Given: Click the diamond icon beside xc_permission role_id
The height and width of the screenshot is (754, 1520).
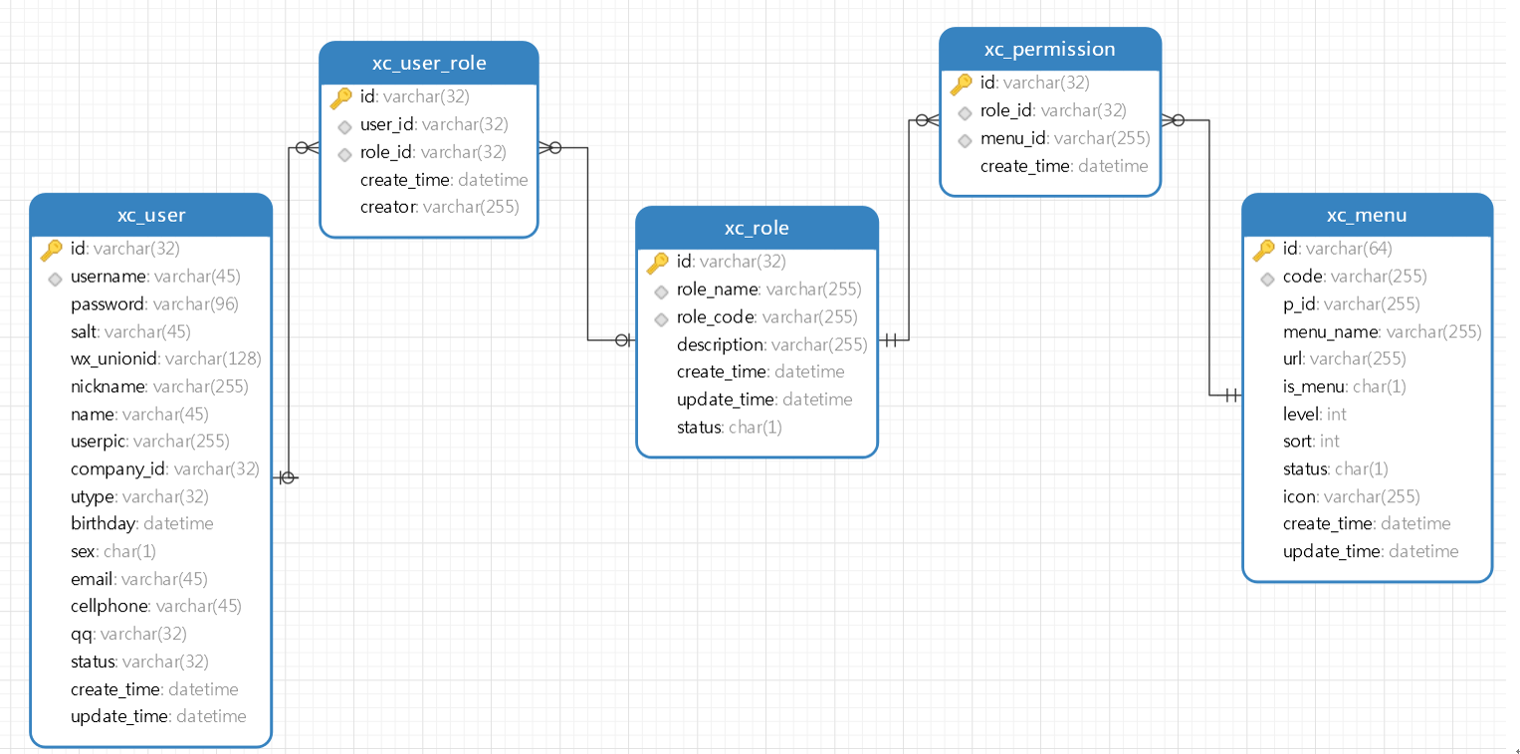Looking at the screenshot, I should click(965, 112).
